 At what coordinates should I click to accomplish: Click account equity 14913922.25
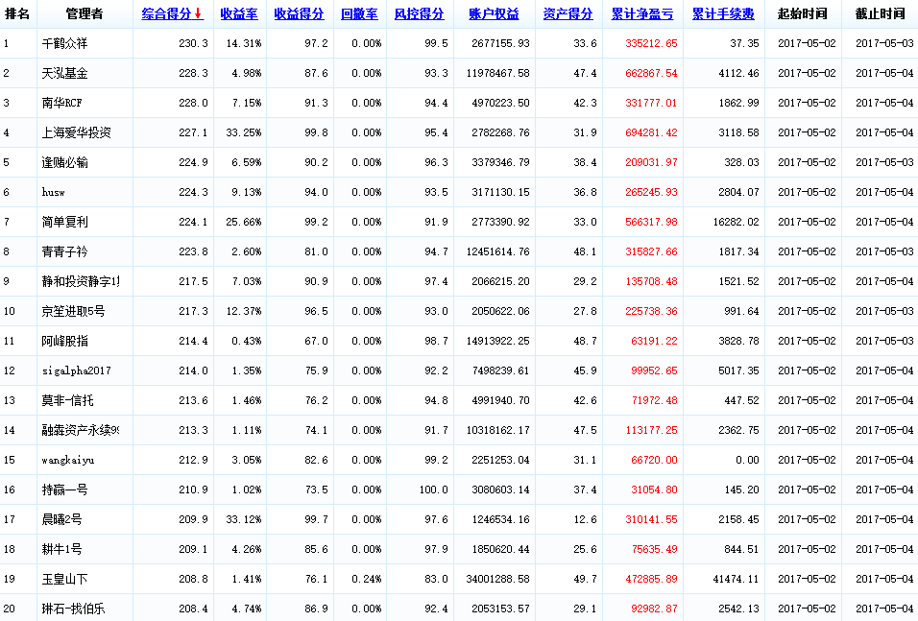[497, 342]
